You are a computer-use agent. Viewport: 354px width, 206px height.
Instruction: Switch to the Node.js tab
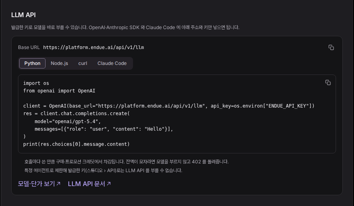click(60, 63)
